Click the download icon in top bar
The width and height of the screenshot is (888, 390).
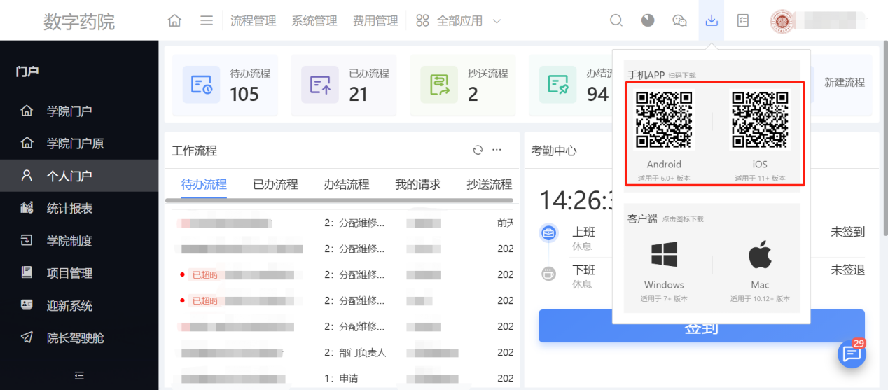[x=712, y=21]
